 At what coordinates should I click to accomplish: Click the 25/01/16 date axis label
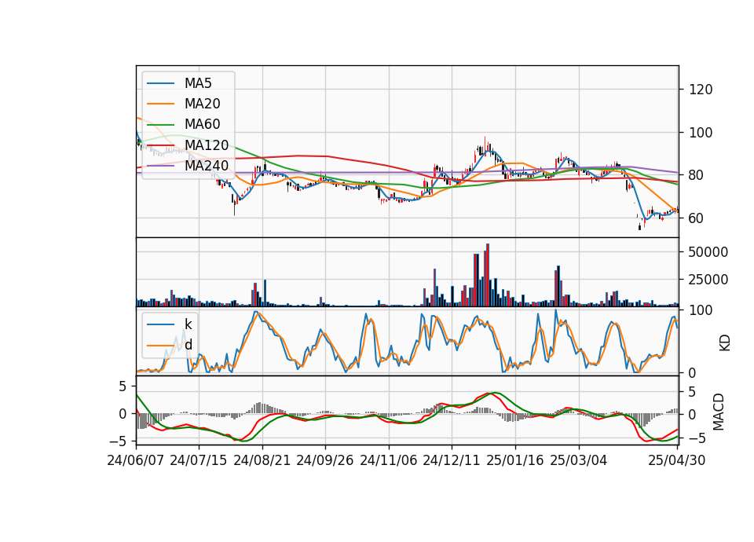click(515, 460)
